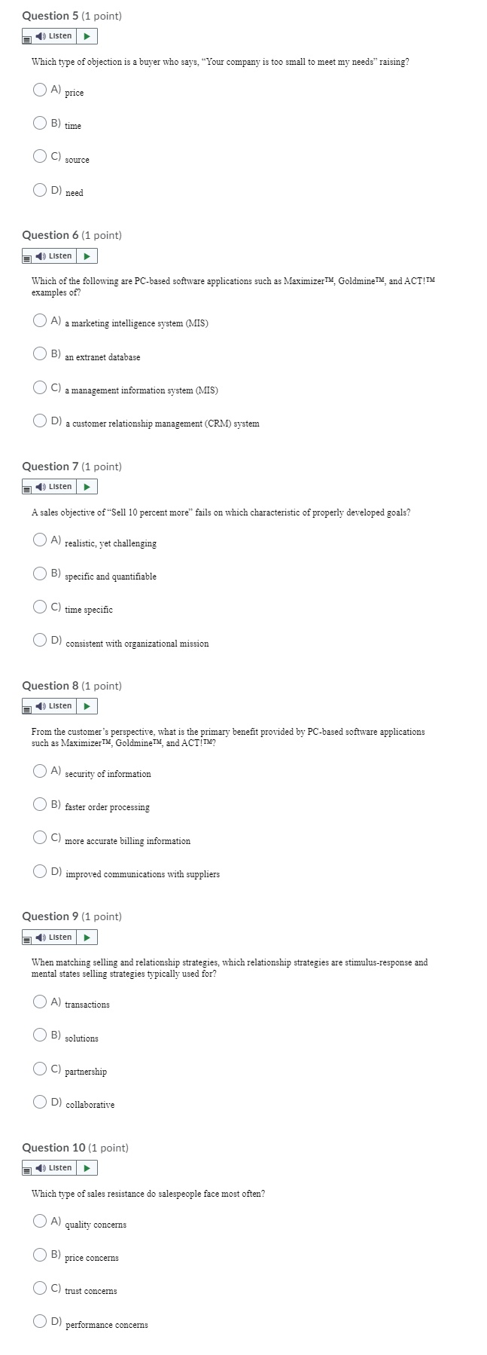Choose 'a customer relationship management (CRM) system' in Question 6
487x1355 pixels.
(38, 420)
